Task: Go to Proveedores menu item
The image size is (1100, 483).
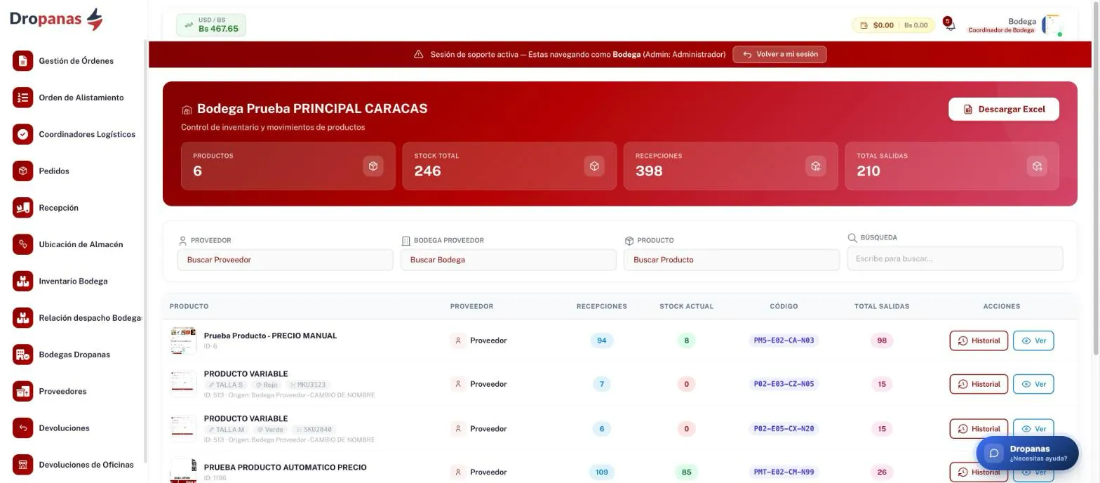Action: (62, 391)
